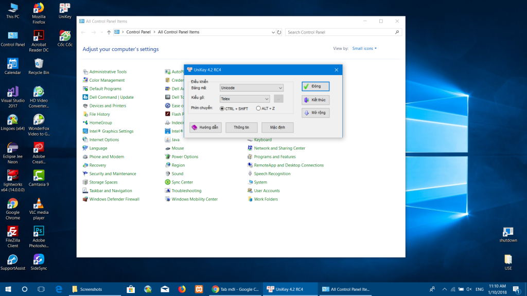Viewport: 527px width, 296px height.
Task: Click the Mở rộng expand button
Action: point(315,113)
